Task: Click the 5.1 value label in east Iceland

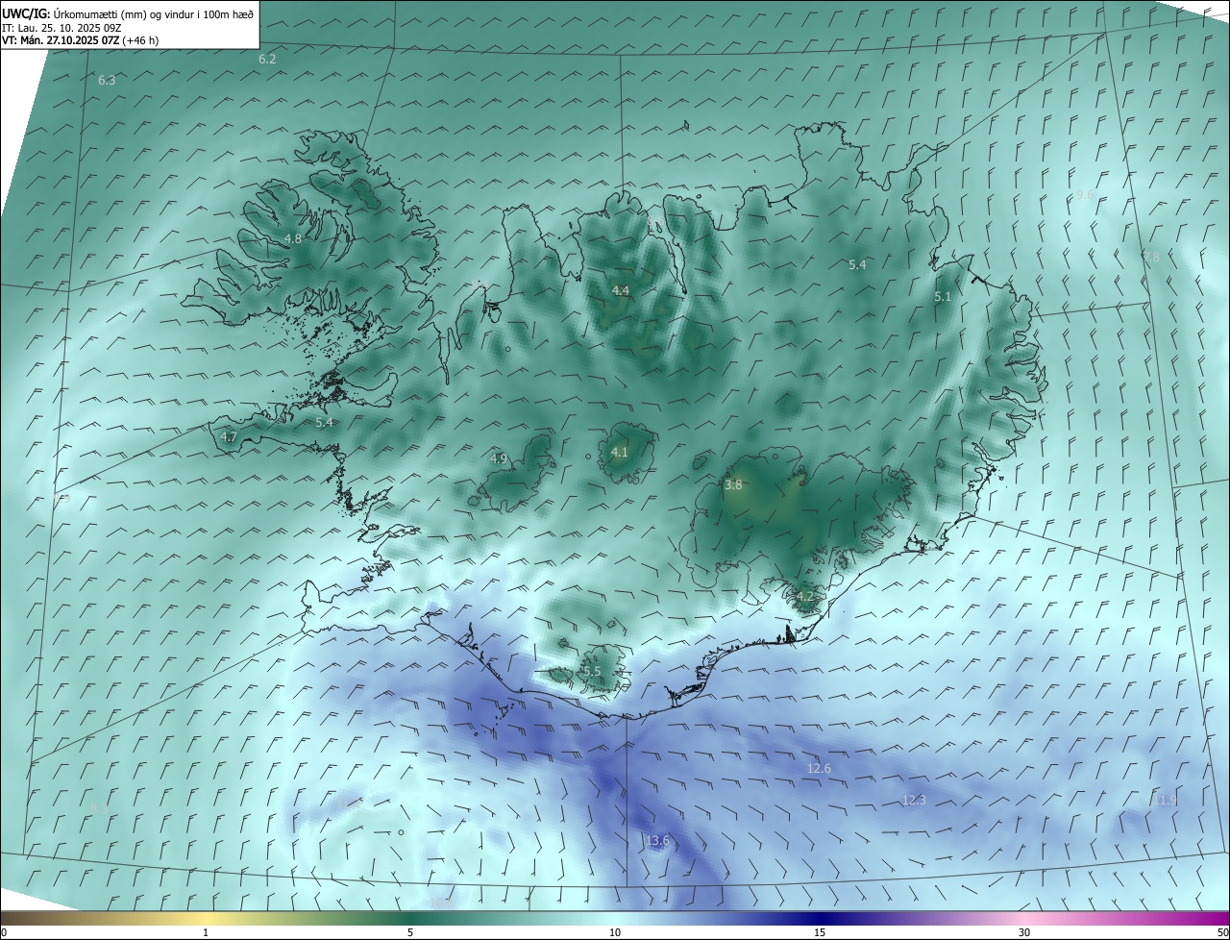Action: coord(943,297)
